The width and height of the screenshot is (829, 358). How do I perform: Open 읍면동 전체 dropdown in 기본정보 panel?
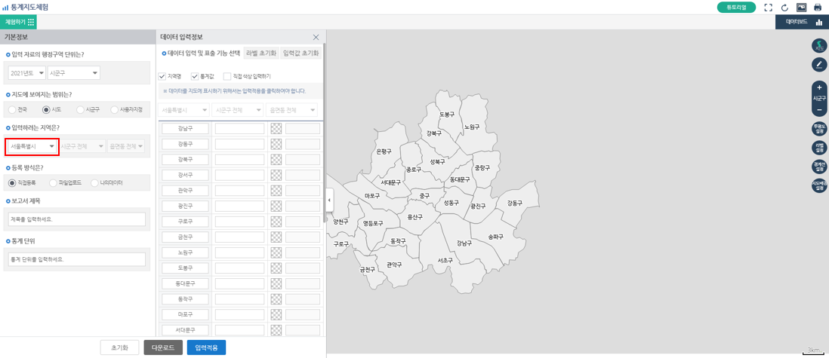[125, 146]
